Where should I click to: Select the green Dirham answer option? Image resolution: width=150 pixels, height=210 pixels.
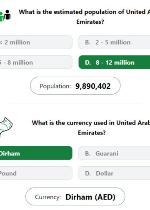coord(36,153)
